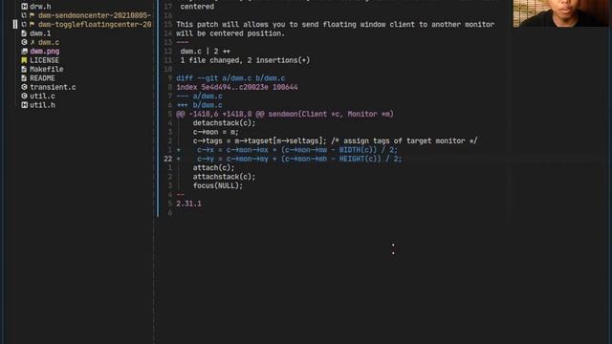Click the 'c->tags = m->tagset' line
The image size is (612, 344).
coord(335,140)
